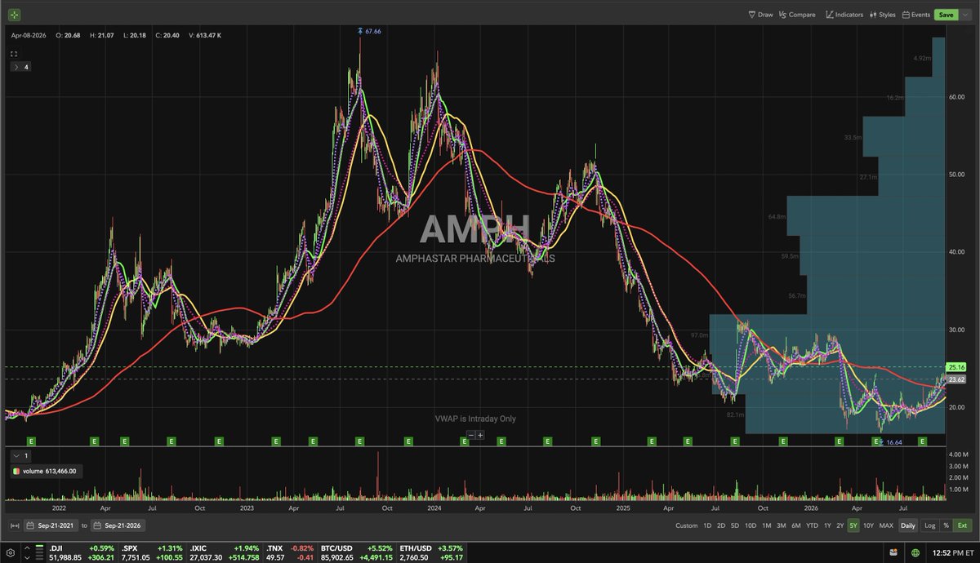Click the 97.0m volume profile label
The width and height of the screenshot is (980, 563).
click(698, 335)
